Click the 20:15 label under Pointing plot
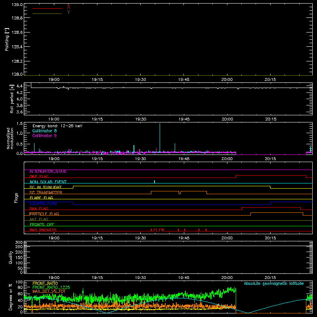 (270, 80)
